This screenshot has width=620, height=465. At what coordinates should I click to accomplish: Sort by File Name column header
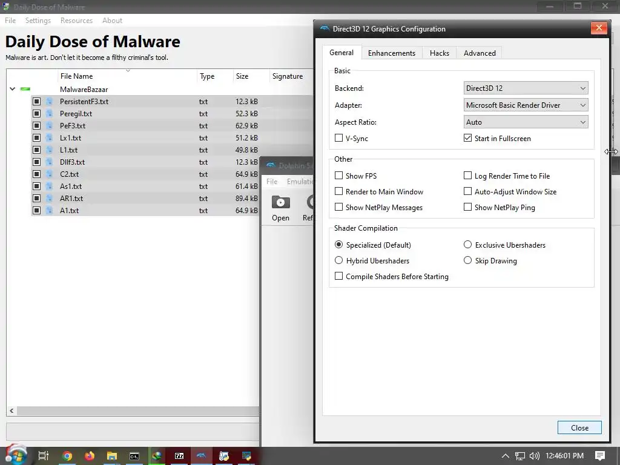[127, 76]
